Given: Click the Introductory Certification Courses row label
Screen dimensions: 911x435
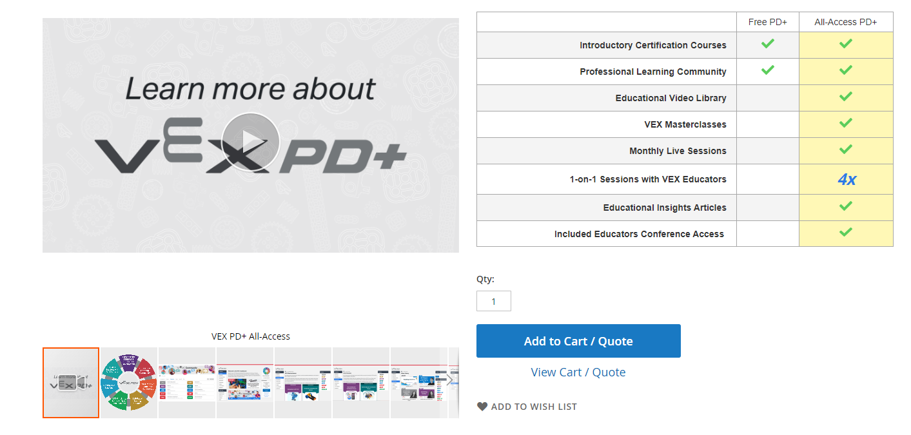Looking at the screenshot, I should (653, 45).
